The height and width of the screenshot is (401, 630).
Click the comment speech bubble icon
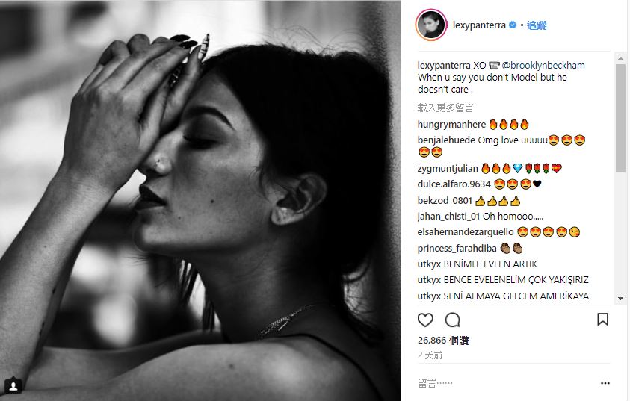(452, 320)
